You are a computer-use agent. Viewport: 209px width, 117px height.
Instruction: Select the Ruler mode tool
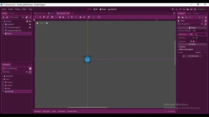(x=63, y=17)
